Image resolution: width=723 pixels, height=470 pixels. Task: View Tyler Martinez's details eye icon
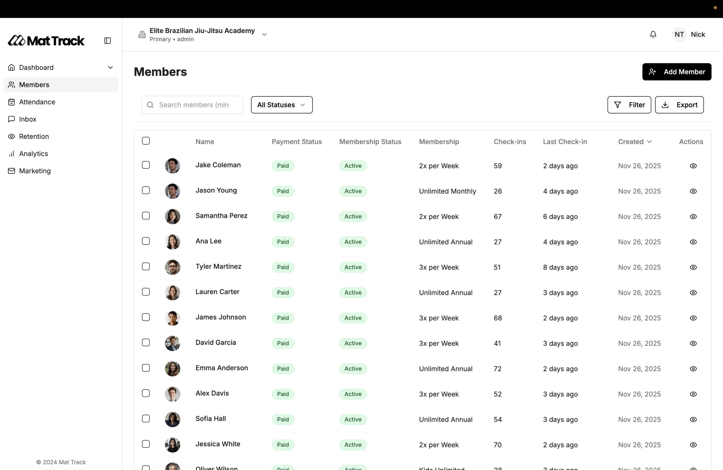693,267
